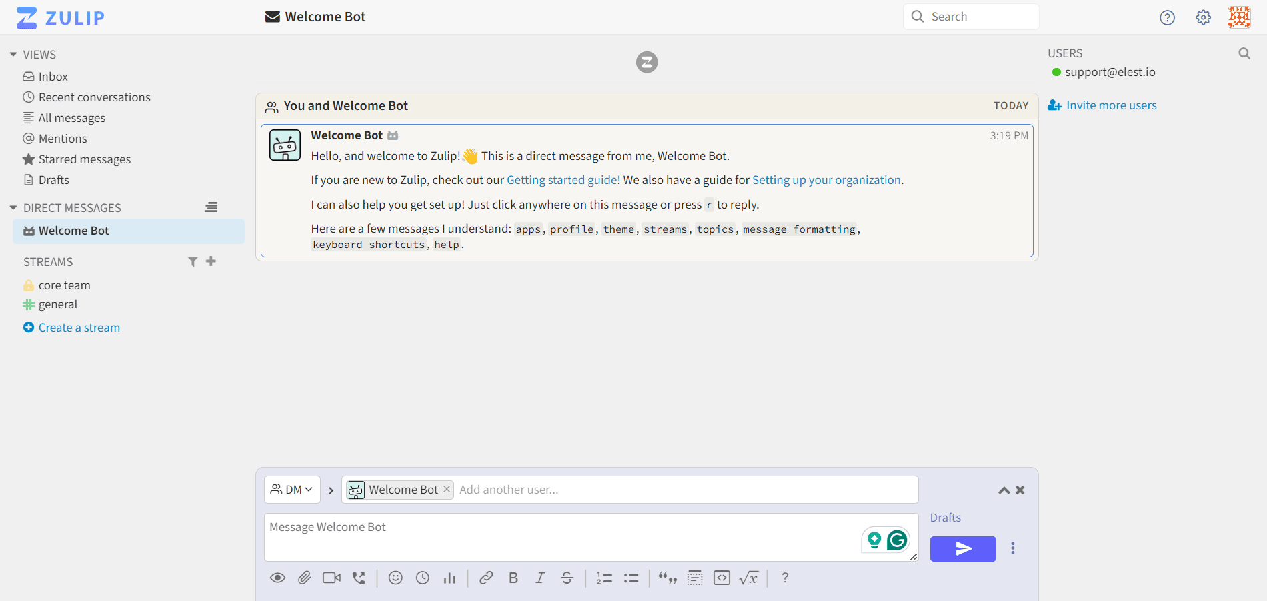Add an emoji to the message
The height and width of the screenshot is (601, 1267).
tap(395, 578)
